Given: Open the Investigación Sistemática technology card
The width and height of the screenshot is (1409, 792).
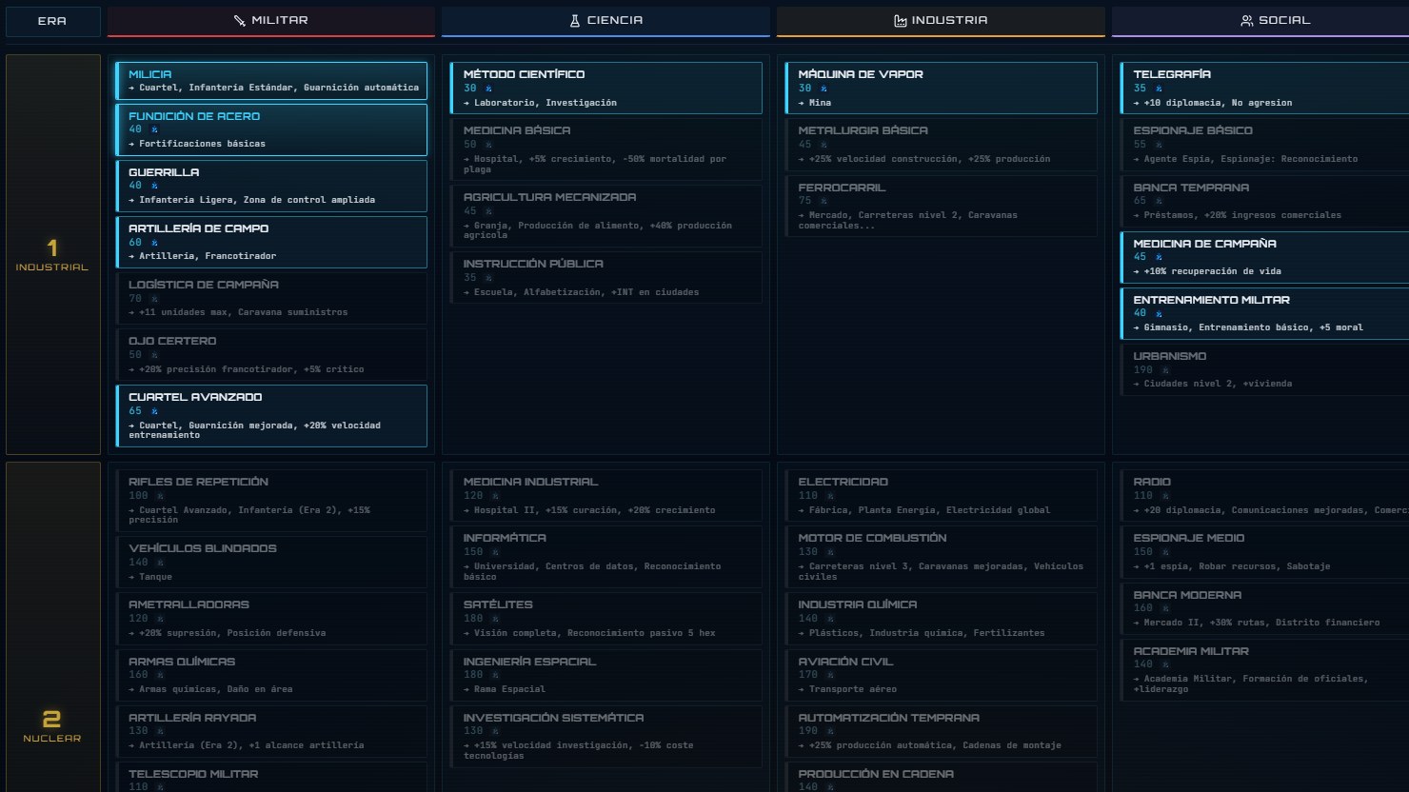Looking at the screenshot, I should [x=606, y=737].
